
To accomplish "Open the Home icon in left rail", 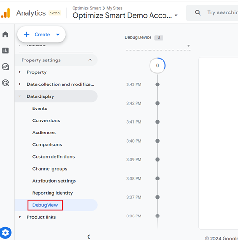I will [x=5, y=35].
